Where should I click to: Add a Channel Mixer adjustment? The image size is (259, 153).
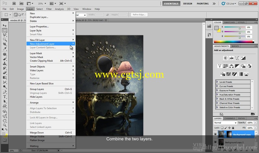pyautogui.click(x=249, y=66)
